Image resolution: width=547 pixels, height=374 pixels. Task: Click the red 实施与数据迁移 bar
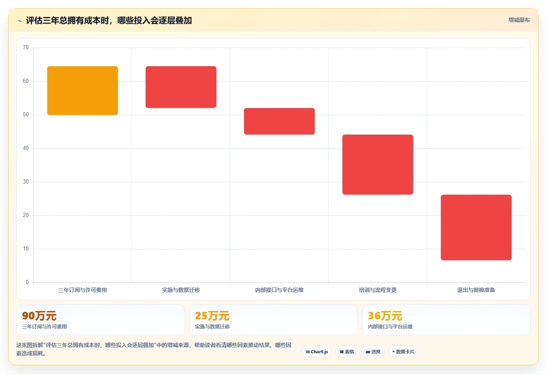181,87
